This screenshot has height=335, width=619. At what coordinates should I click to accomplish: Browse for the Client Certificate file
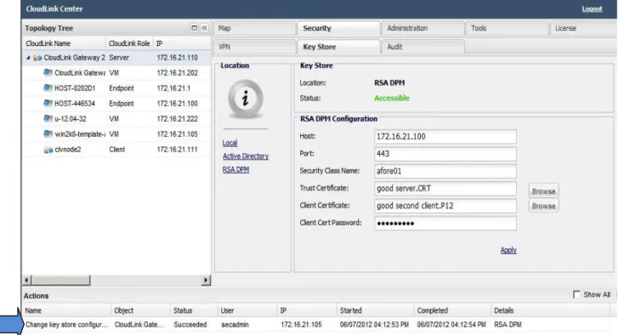pyautogui.click(x=543, y=206)
